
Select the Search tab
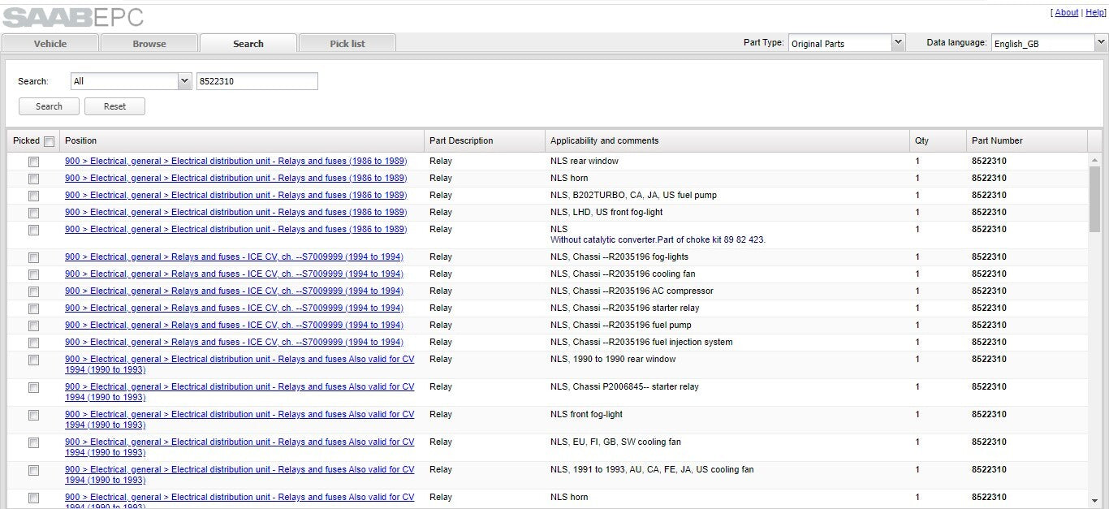tap(248, 44)
